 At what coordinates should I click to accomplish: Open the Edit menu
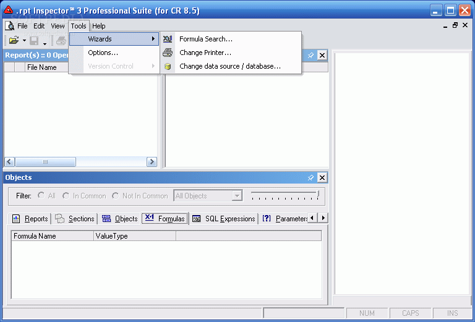(39, 26)
